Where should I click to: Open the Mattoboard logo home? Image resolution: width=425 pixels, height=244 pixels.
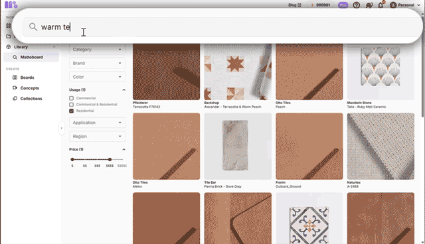click(x=11, y=5)
